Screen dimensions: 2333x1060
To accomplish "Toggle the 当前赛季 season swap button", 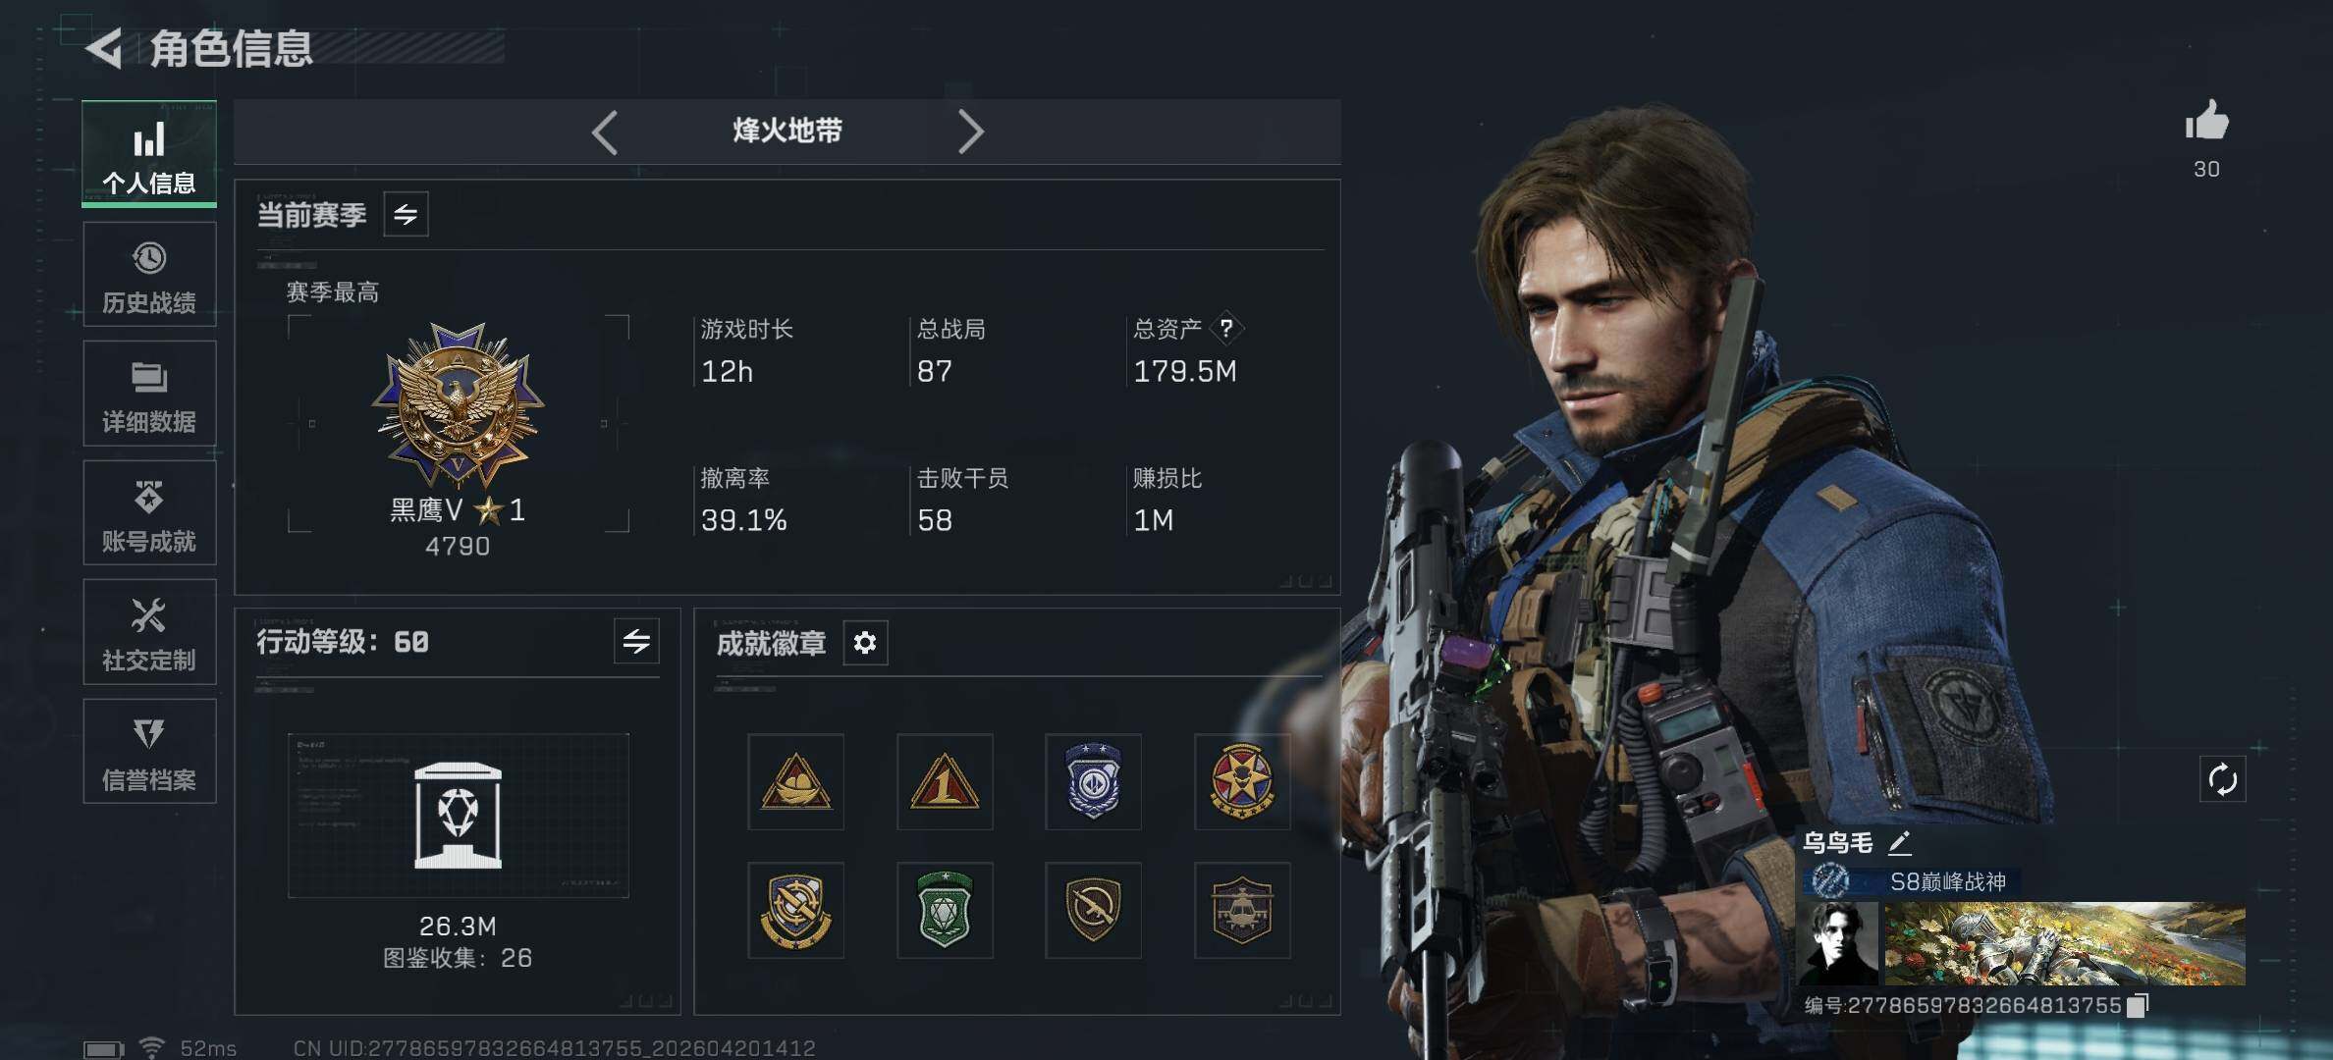I will [x=406, y=214].
